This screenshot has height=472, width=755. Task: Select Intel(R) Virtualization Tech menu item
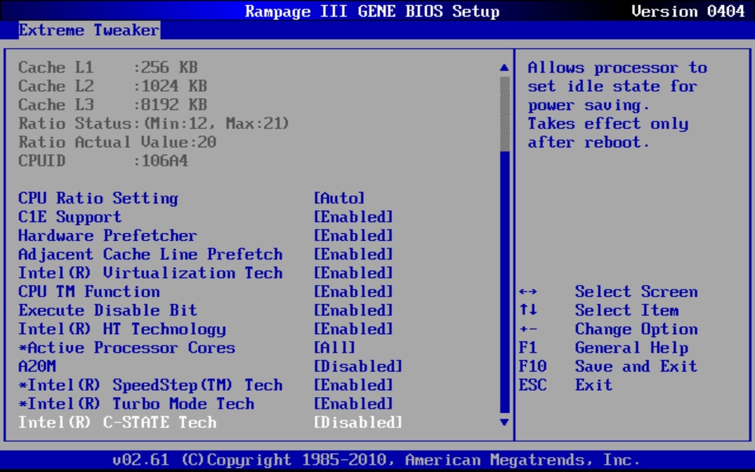pos(150,273)
